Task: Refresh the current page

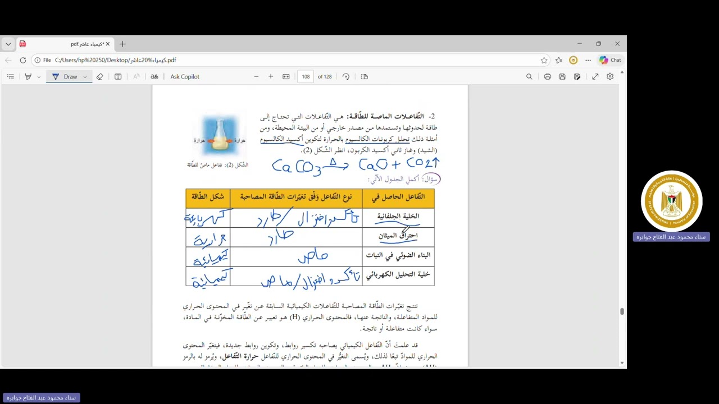Action: coord(23,60)
